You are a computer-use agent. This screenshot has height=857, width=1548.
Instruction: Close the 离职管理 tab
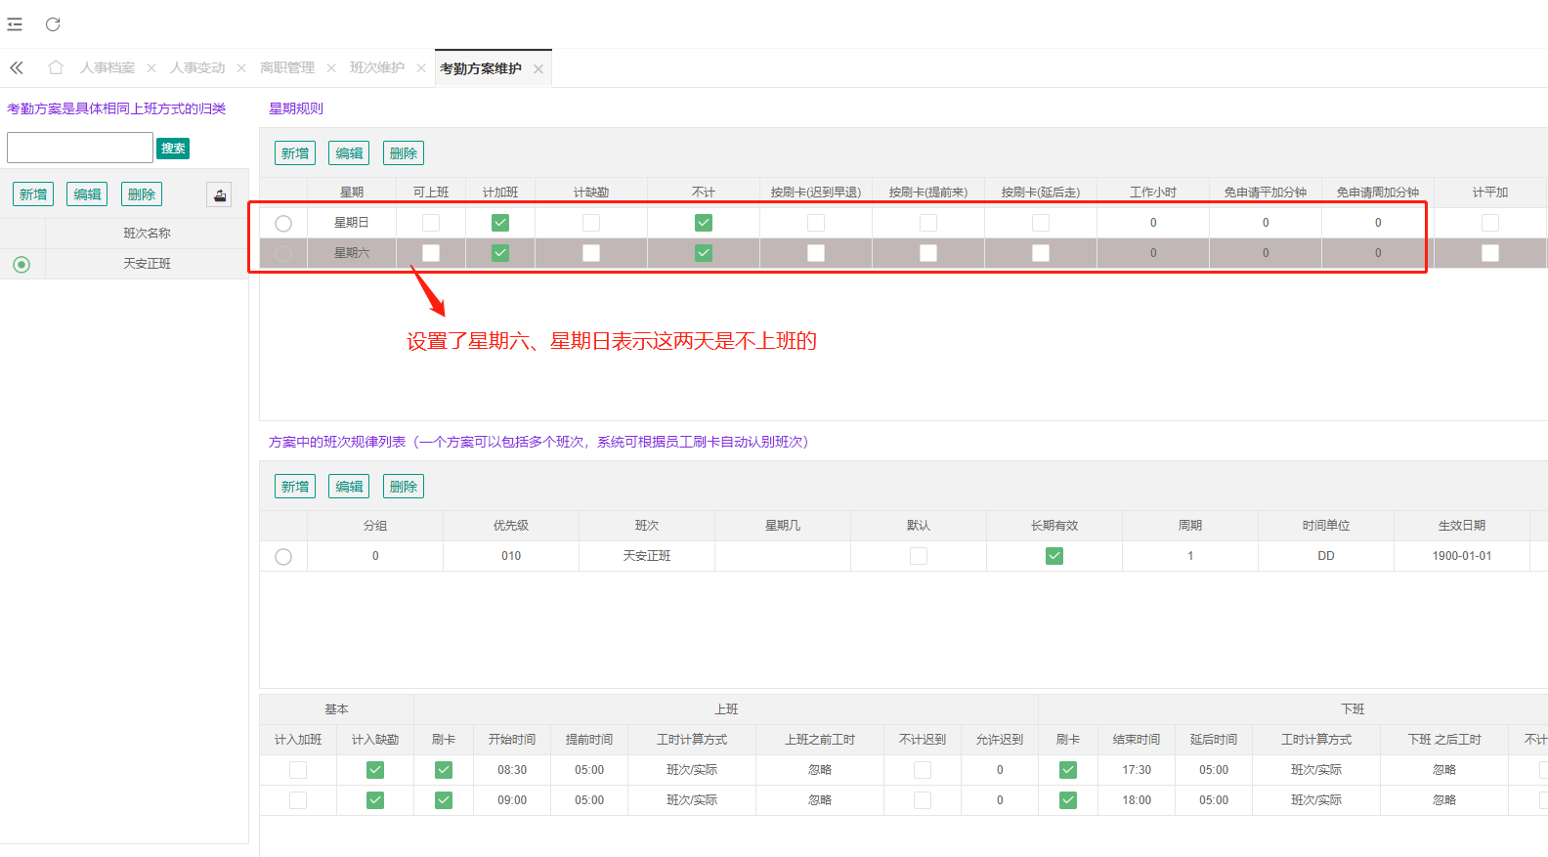(x=331, y=68)
